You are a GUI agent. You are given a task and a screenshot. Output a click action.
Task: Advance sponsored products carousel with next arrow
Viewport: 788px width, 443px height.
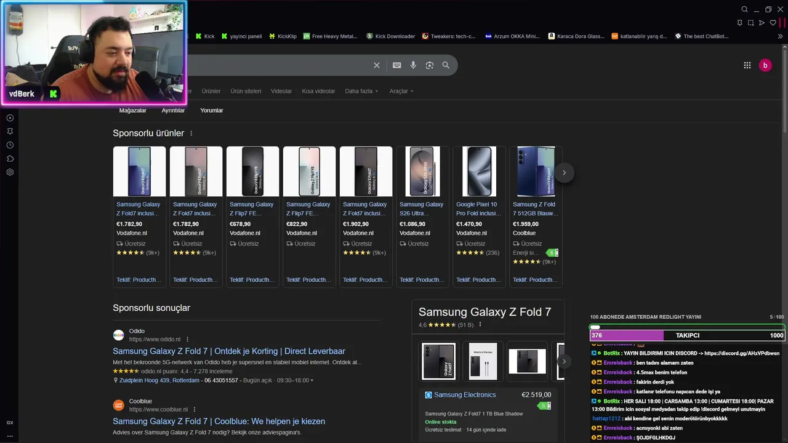coord(564,173)
